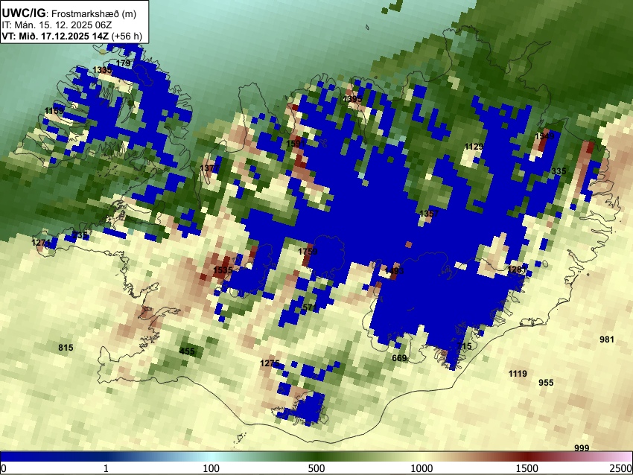This screenshot has width=633, height=475.
Task: Click the map value 815
Action: tap(66, 348)
